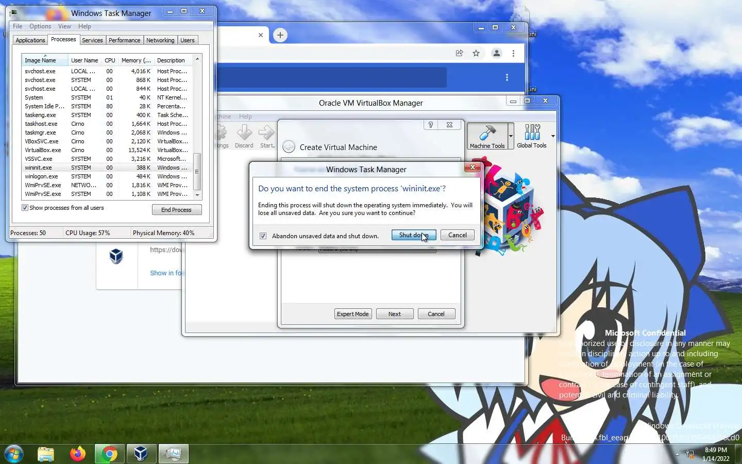
Task: Click Chrome share page icon
Action: (x=459, y=53)
